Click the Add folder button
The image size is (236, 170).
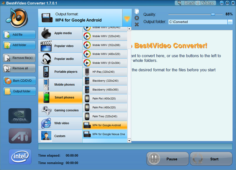click(x=19, y=45)
